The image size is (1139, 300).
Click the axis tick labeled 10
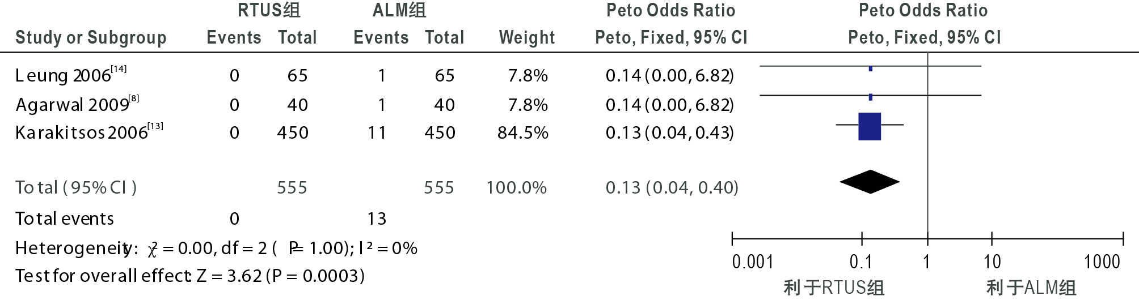(992, 262)
